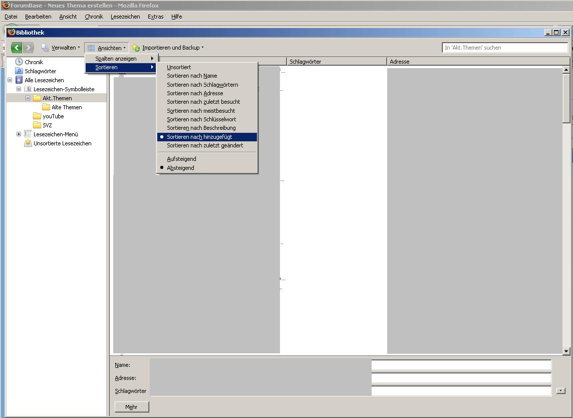Open the Verwalten dropdown

61,48
